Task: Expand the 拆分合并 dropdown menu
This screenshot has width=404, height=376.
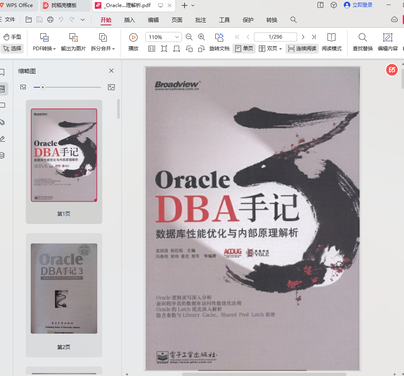Action: coord(103,49)
